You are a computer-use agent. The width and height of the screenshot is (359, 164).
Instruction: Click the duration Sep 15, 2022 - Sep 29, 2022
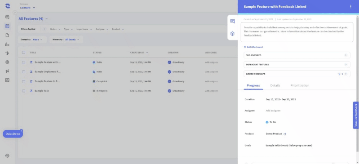(281, 99)
